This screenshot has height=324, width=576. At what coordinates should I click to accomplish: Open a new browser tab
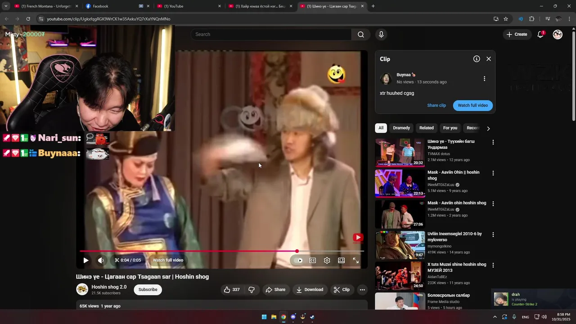pos(373,6)
